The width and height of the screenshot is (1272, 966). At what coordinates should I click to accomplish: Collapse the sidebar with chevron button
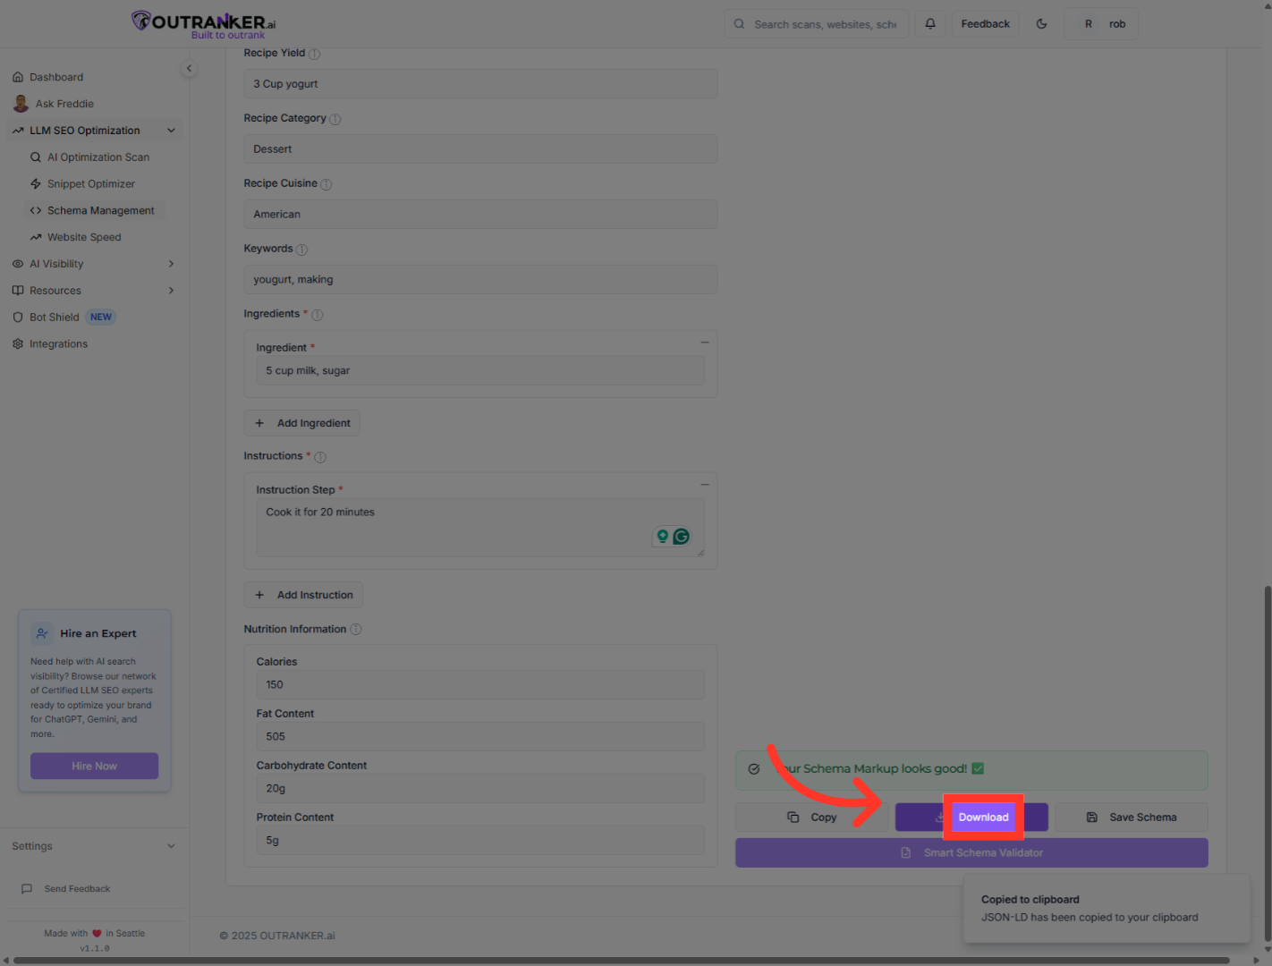189,69
